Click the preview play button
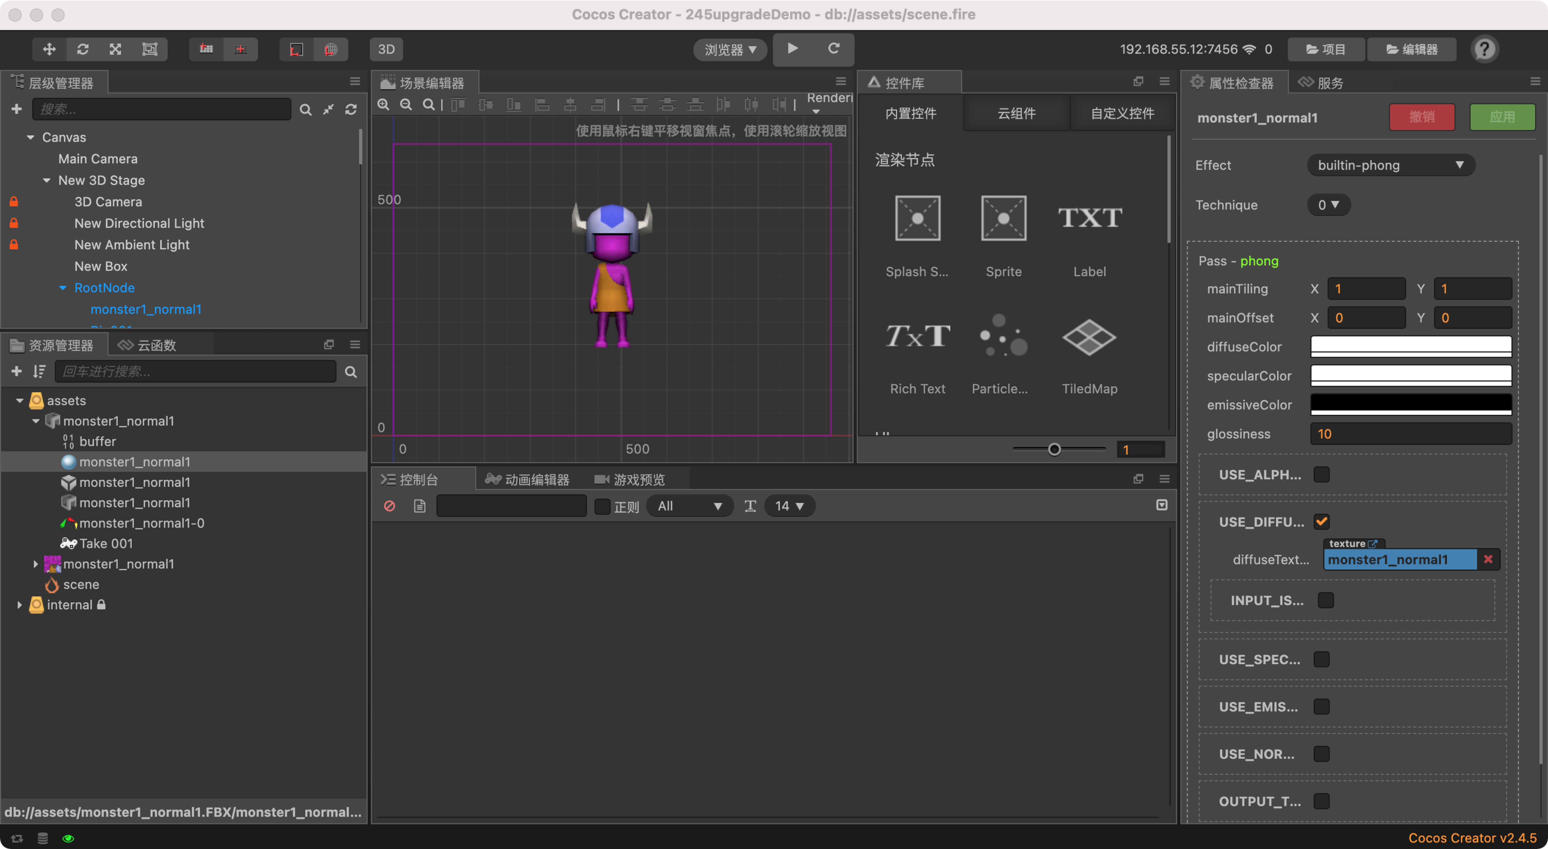The image size is (1548, 849). 793,49
